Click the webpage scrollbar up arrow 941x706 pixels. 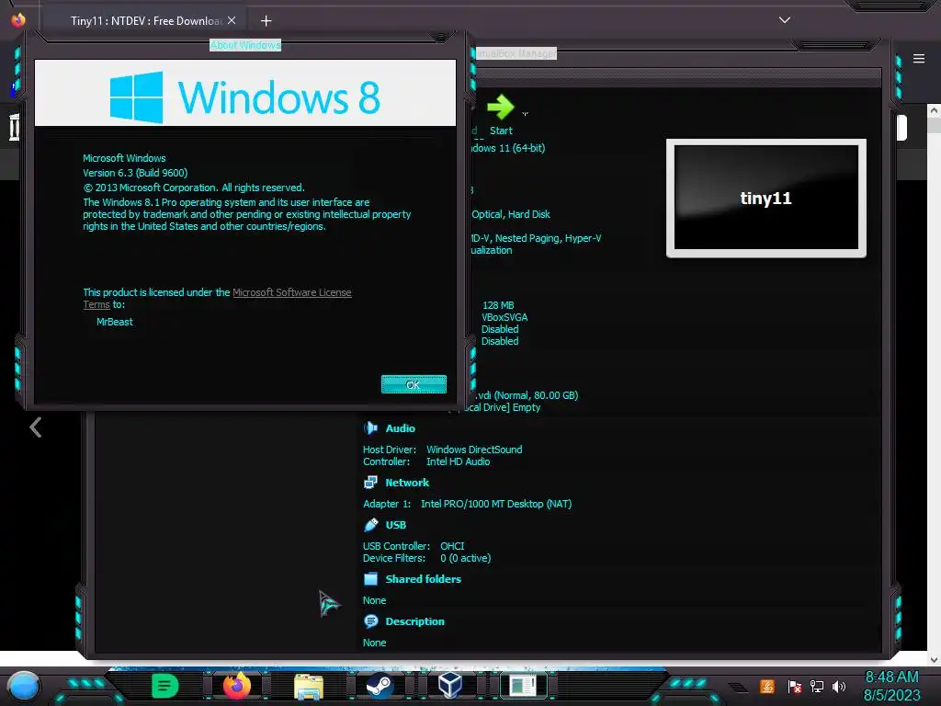click(x=934, y=110)
